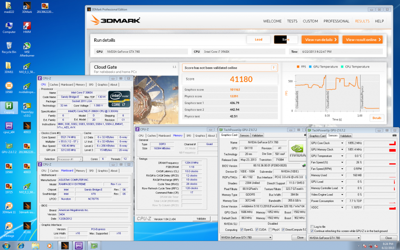Launch ThermSpy v3.0.1 desktop icon
This screenshot has height=250, width=400.
point(27,107)
